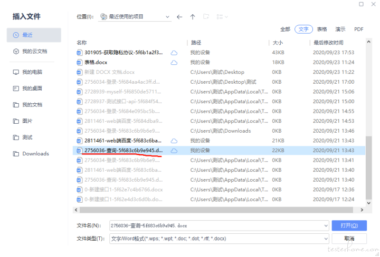Image resolution: width=380 pixels, height=257 pixels.
Task: Select file 0-新建接口1-5f62e7c4b6766.docx
Action: tap(123, 190)
